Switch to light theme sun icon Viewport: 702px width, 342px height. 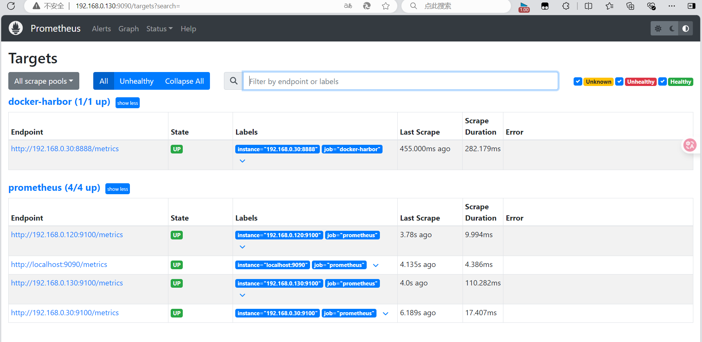(658, 29)
